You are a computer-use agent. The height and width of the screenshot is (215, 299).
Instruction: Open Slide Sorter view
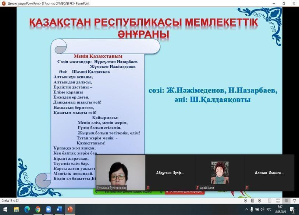[278, 201]
